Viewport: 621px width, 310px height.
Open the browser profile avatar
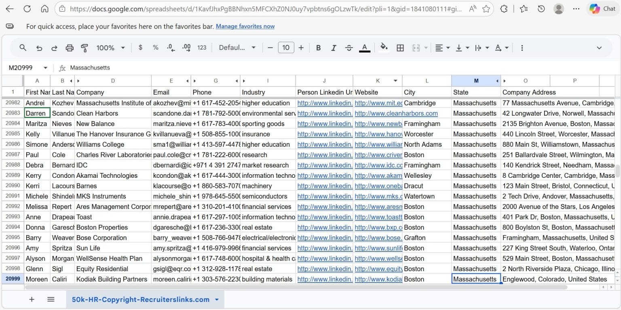(x=559, y=8)
